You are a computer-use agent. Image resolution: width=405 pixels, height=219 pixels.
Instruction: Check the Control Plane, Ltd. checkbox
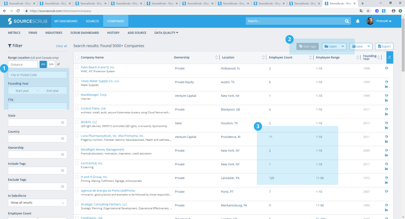(77, 108)
